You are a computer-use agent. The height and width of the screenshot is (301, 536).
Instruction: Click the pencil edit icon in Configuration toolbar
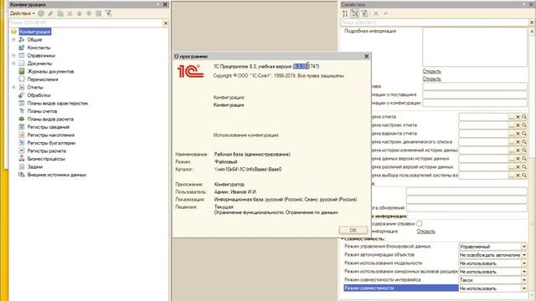point(50,13)
